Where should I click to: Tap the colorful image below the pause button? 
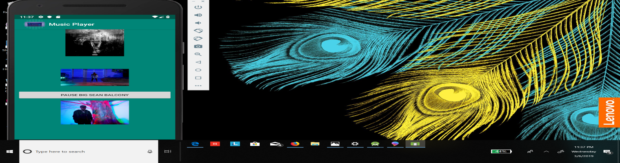tap(95, 112)
